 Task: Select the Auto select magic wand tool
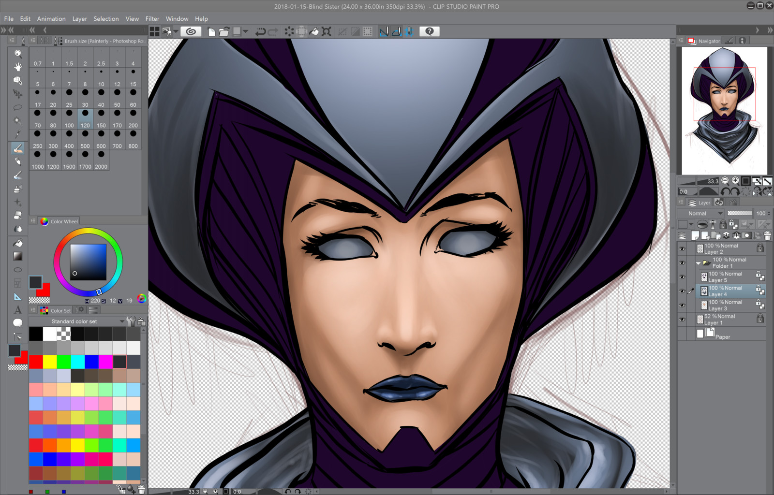[18, 121]
